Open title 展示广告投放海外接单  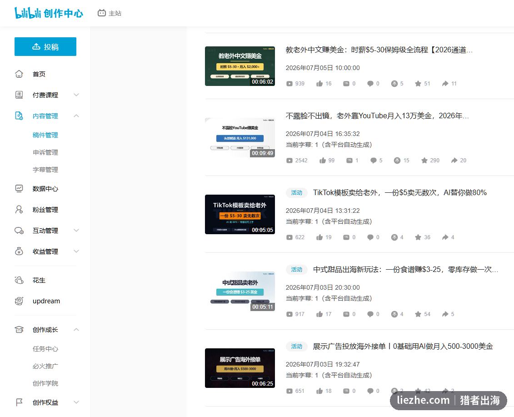click(403, 347)
